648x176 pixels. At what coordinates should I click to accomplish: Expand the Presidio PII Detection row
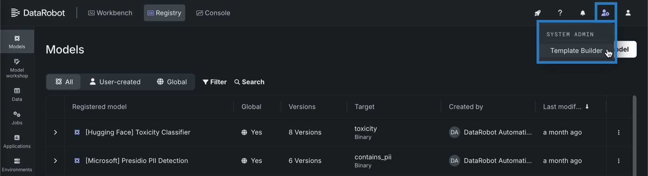tap(56, 161)
